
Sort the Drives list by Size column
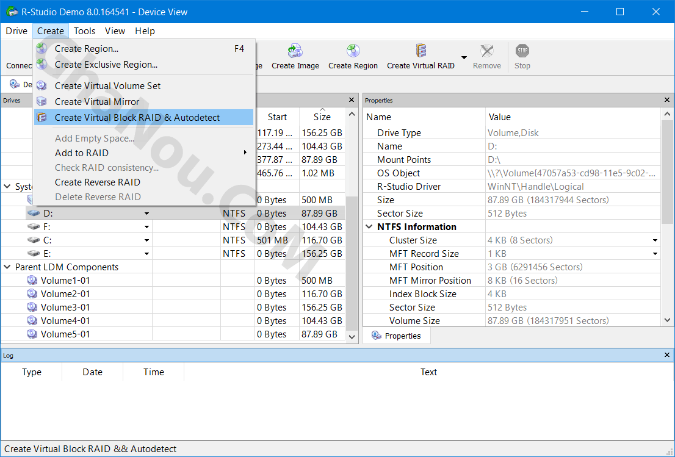pos(322,117)
